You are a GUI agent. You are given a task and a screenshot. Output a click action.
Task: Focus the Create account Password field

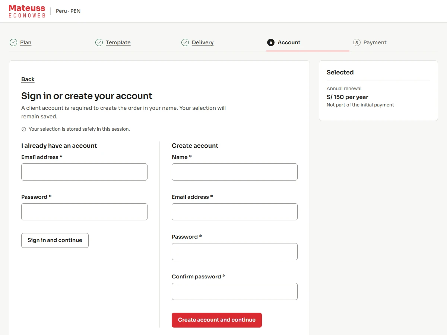235,252
